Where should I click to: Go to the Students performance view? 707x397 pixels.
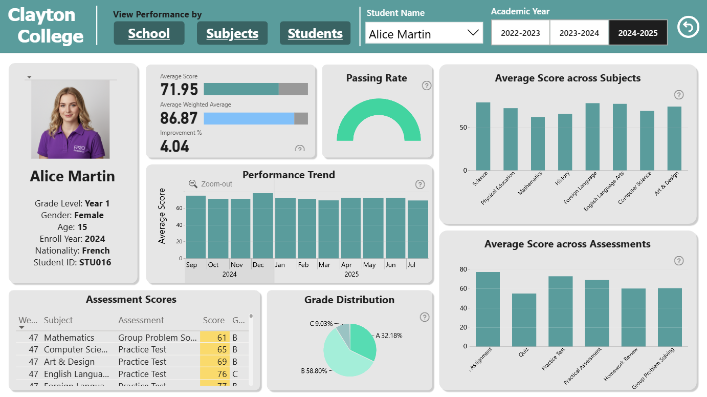coord(315,33)
